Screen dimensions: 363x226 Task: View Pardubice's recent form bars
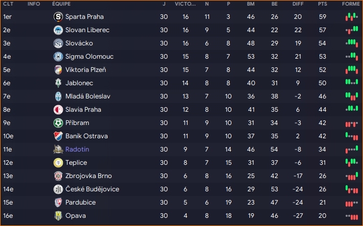pos(350,203)
